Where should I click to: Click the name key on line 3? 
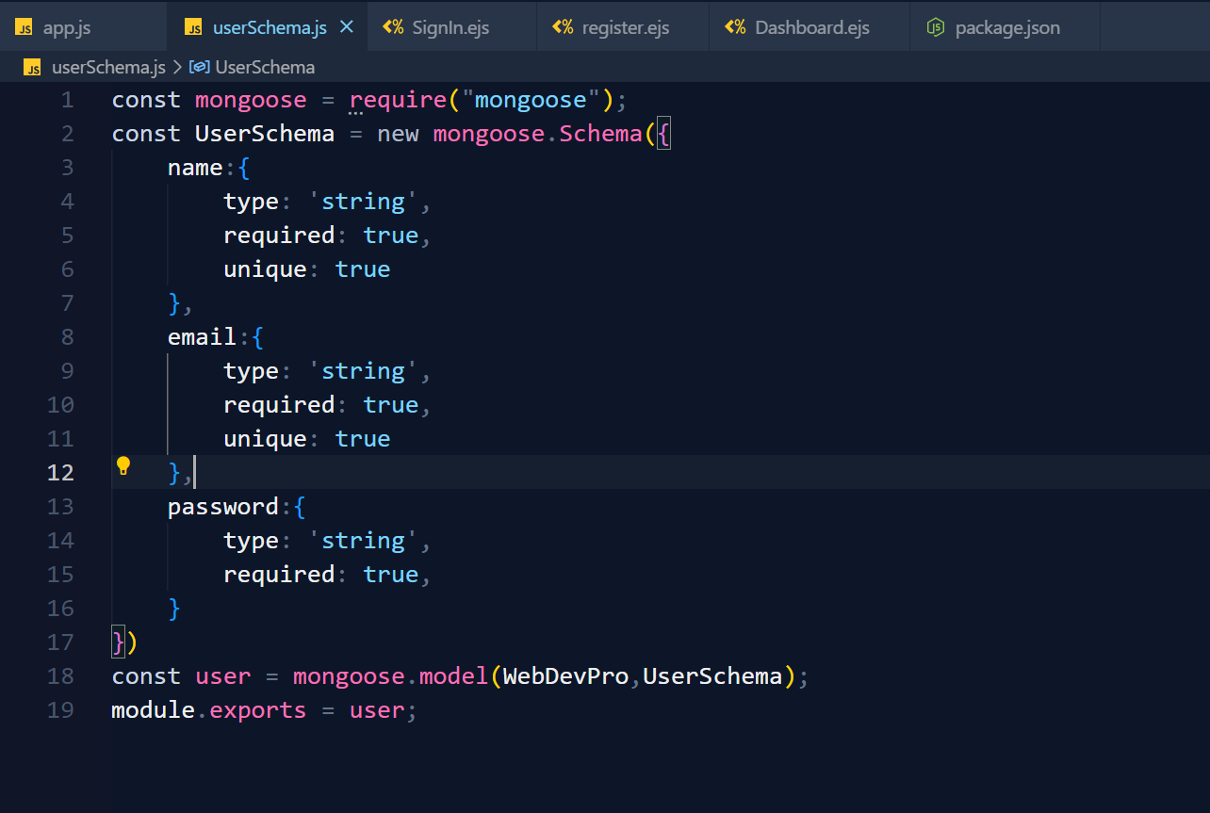tap(195, 168)
